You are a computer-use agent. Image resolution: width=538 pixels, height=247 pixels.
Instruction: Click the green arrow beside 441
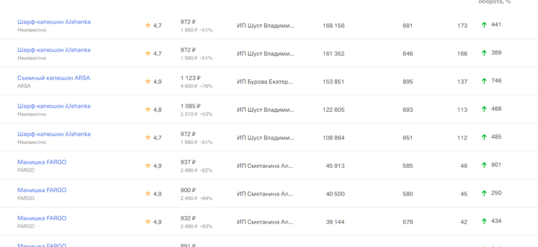484,25
